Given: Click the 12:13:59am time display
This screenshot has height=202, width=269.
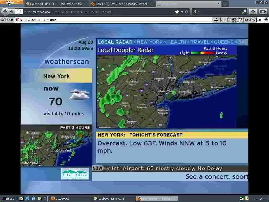Looking at the screenshot, I should pos(81,49).
